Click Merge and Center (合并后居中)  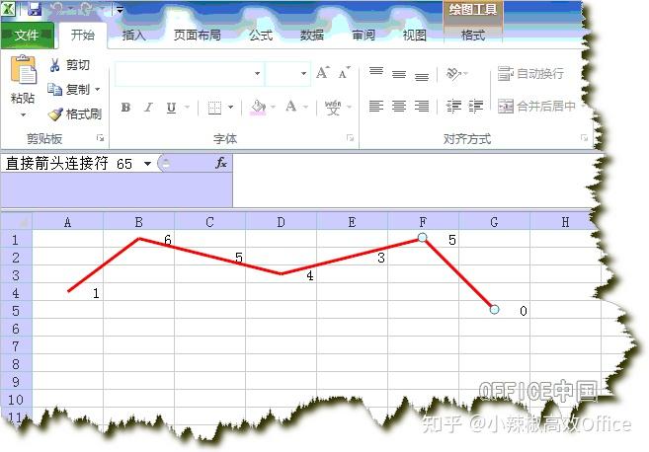[536, 107]
